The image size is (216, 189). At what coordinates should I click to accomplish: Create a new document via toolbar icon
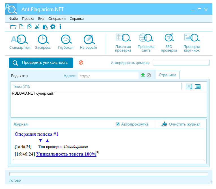[x=21, y=27]
